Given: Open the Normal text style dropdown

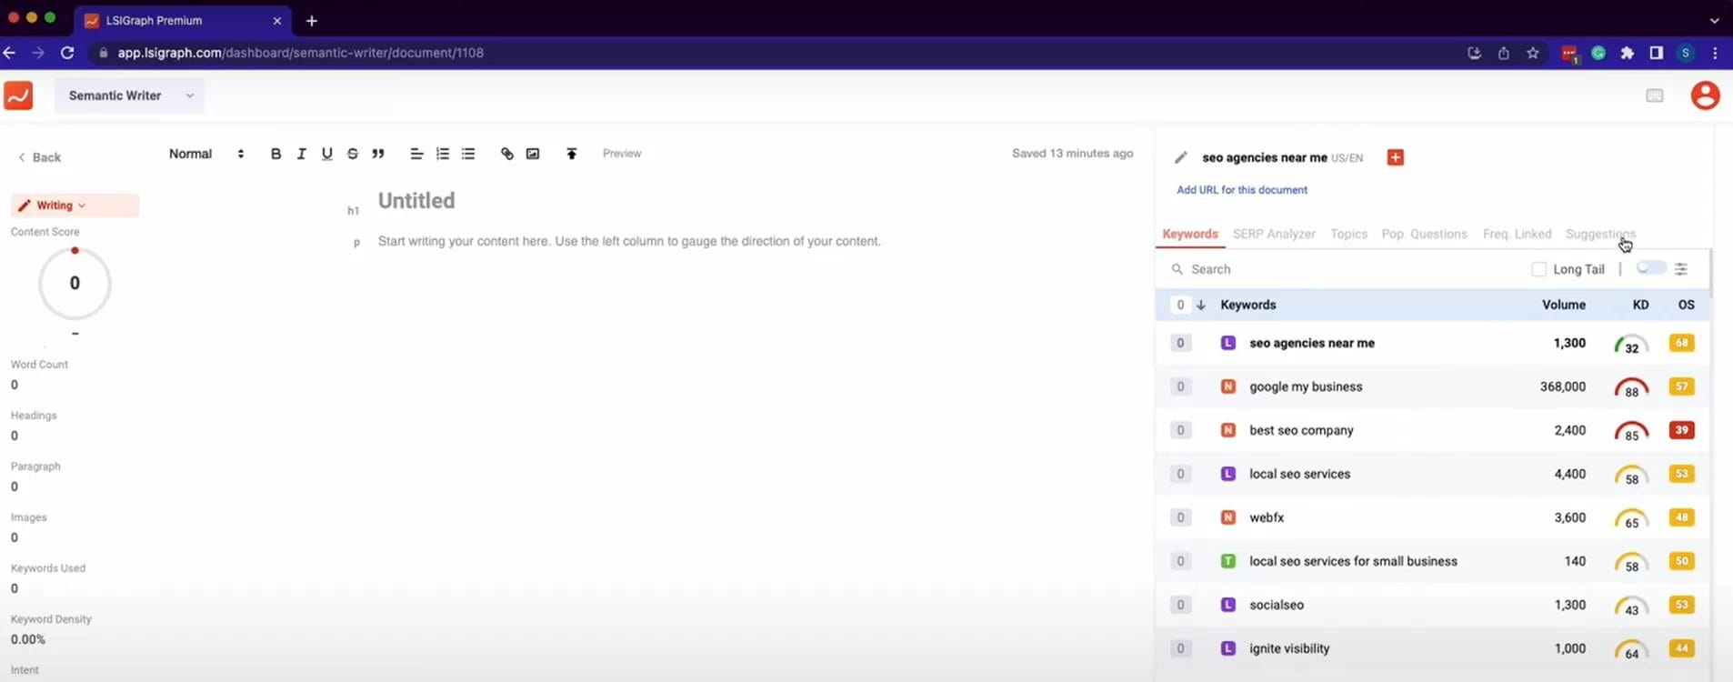Looking at the screenshot, I should (x=206, y=154).
